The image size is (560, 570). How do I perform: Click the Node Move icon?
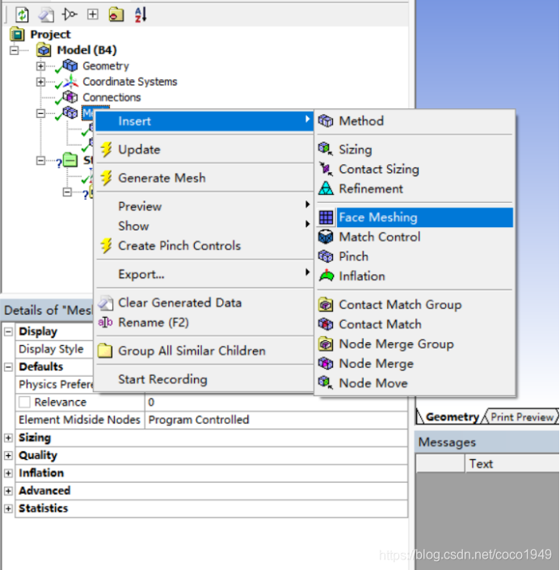pyautogui.click(x=326, y=382)
